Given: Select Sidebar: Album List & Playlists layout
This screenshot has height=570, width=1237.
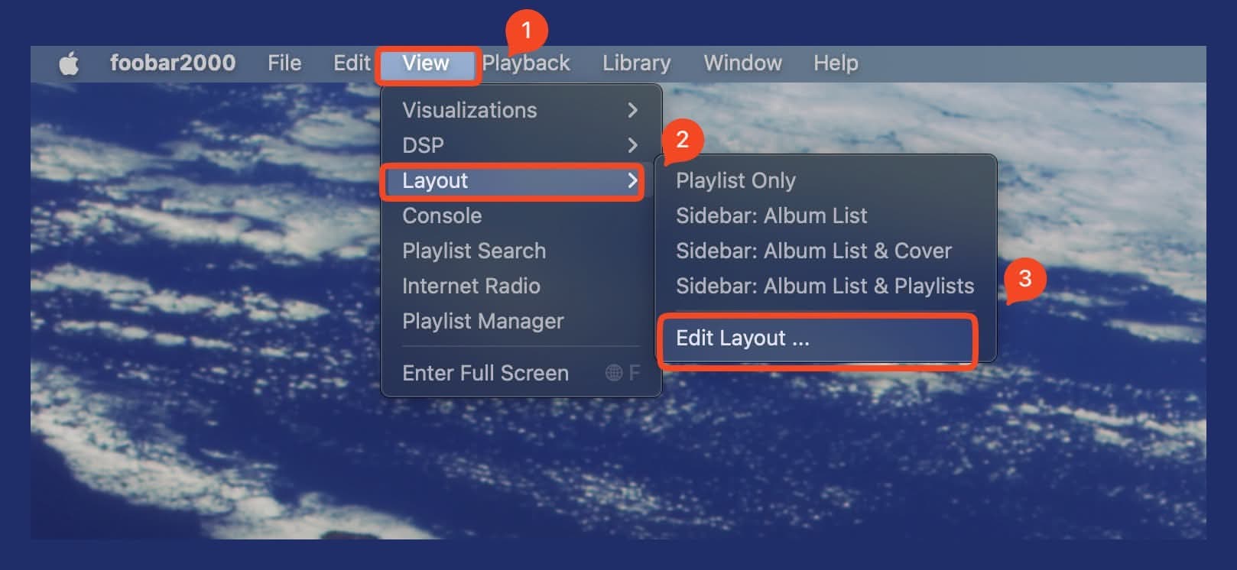Looking at the screenshot, I should (x=826, y=286).
